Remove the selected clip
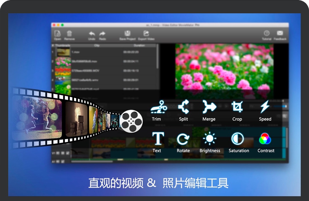Screen dimensions: 309x201 pos(69,34)
